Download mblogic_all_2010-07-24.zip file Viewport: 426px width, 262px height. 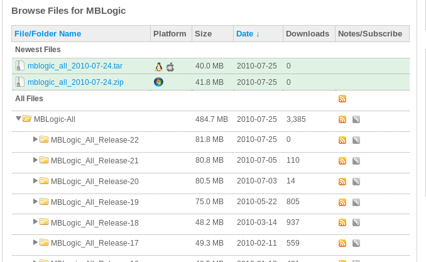pyautogui.click(x=70, y=82)
